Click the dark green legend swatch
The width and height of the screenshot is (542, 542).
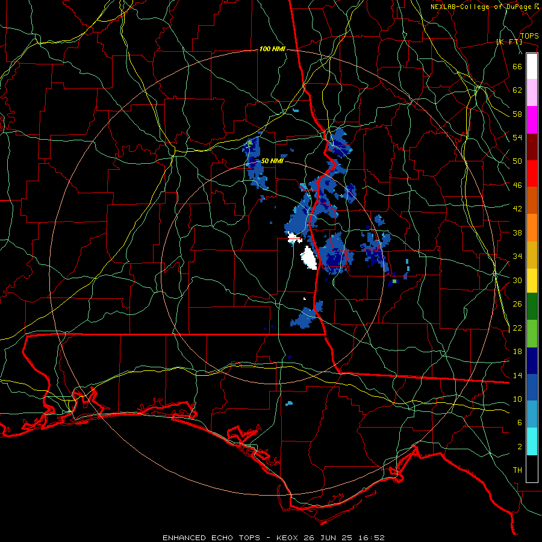[532, 307]
